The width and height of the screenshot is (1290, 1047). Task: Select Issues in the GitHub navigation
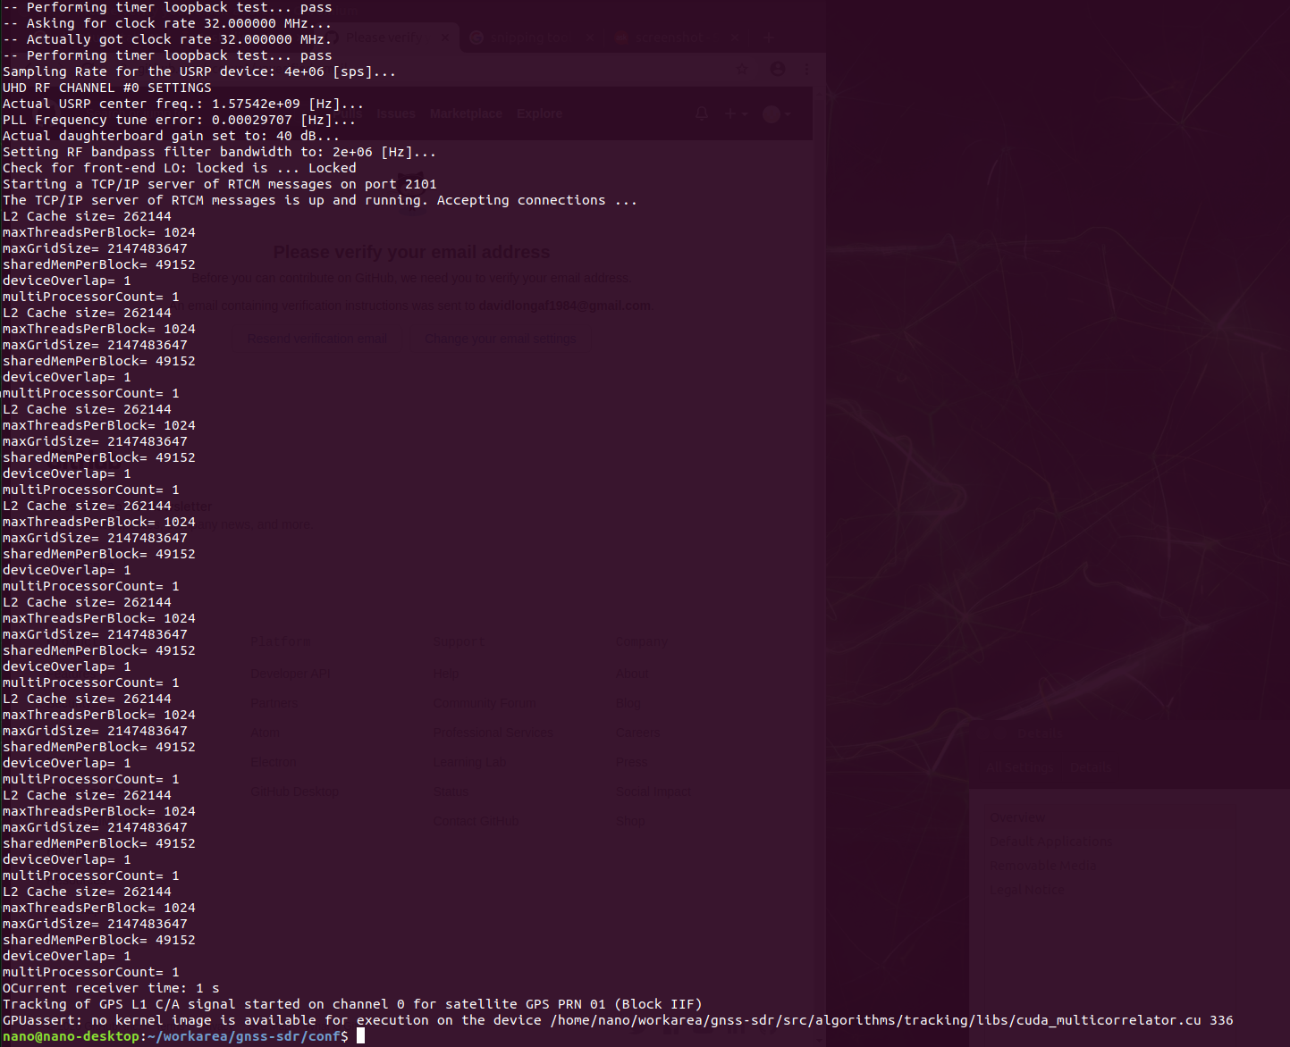pyautogui.click(x=396, y=113)
